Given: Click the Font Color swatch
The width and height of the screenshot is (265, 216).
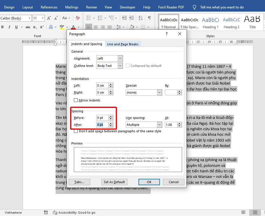Looking at the screenshot, I should click(73, 27).
